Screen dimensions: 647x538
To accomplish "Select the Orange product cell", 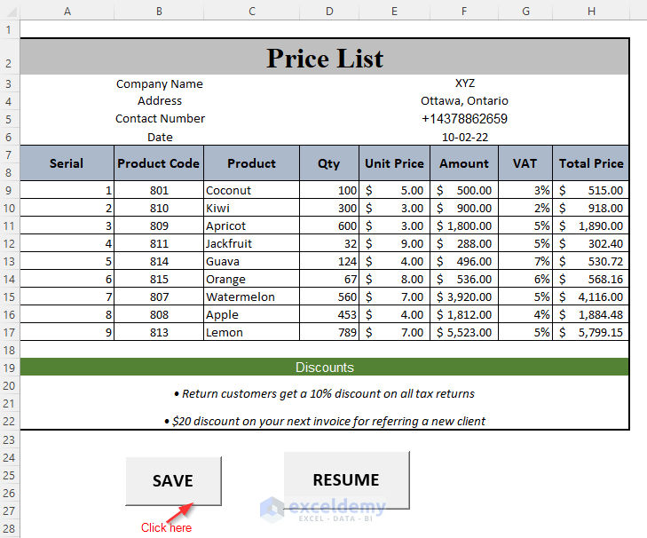I will [252, 279].
